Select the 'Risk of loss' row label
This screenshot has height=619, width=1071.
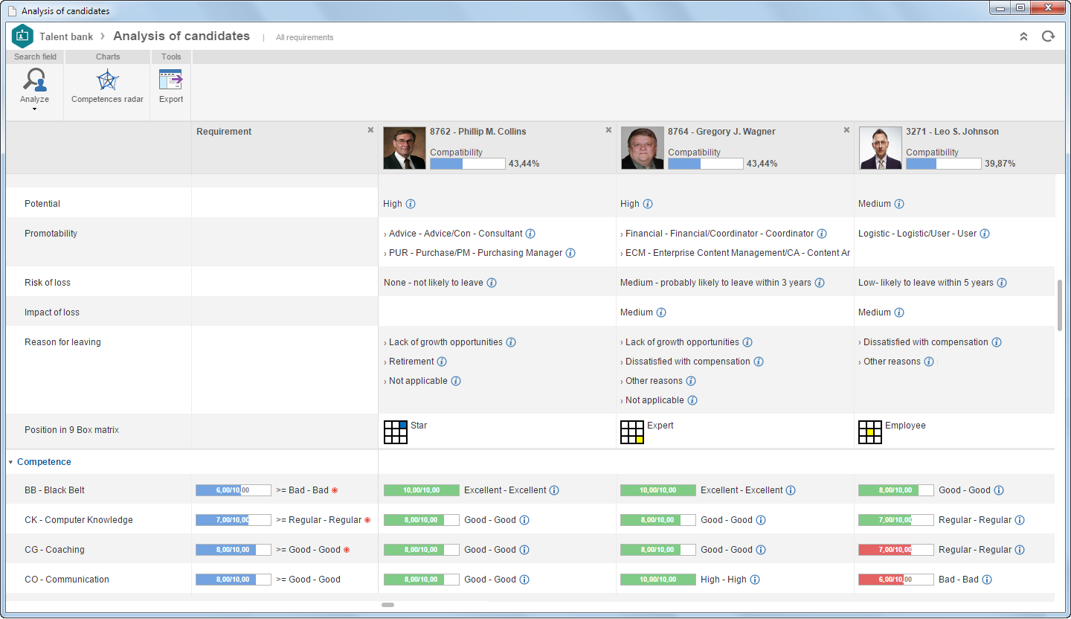[48, 283]
